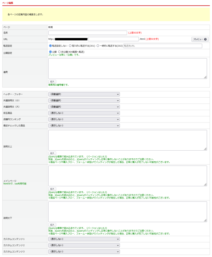Viewport: 212px width, 257px height.
Task: Select 非公開(404画面へ転送) radio button
Action: click(x=59, y=52)
